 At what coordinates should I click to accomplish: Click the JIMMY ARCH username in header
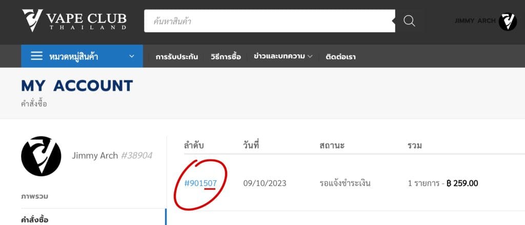[474, 21]
